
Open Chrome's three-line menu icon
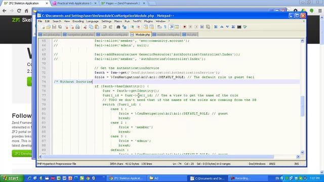[320, 11]
